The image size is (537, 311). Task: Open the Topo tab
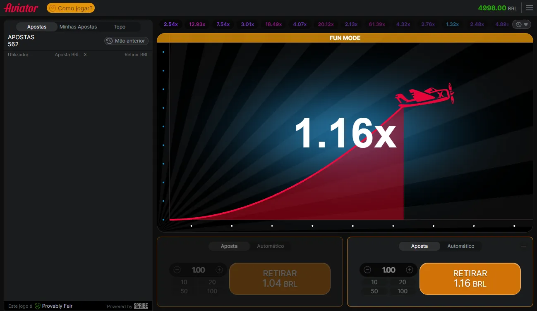pyautogui.click(x=120, y=27)
